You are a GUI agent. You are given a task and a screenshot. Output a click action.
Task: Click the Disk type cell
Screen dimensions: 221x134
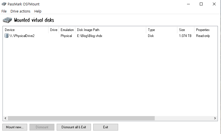(151, 36)
